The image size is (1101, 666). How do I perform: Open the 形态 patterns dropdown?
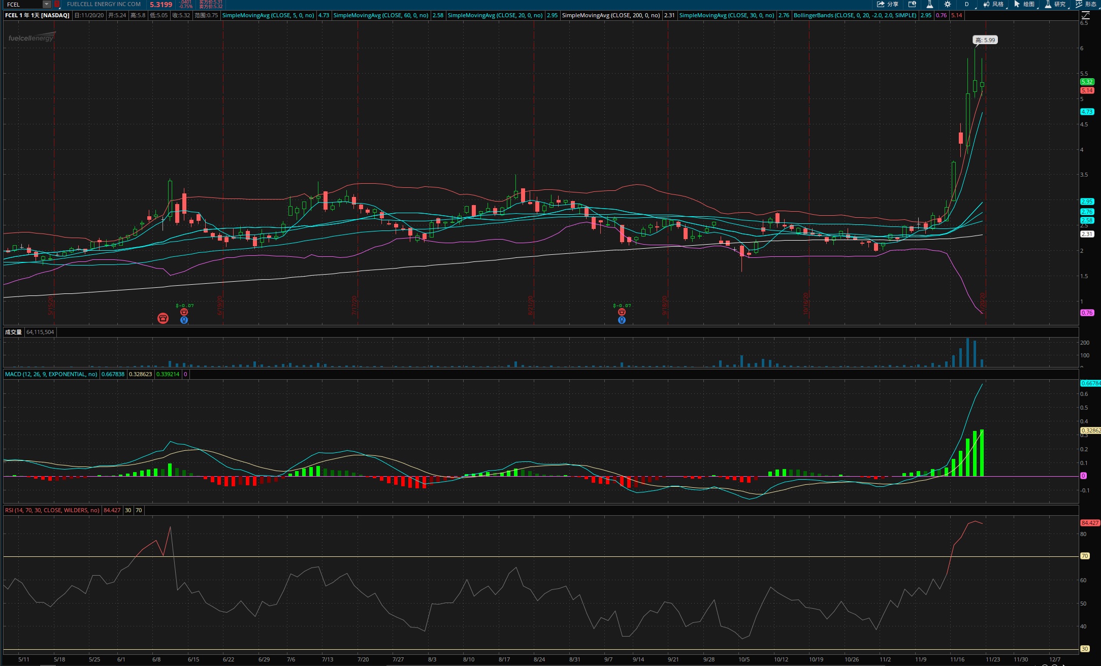[x=1087, y=4]
